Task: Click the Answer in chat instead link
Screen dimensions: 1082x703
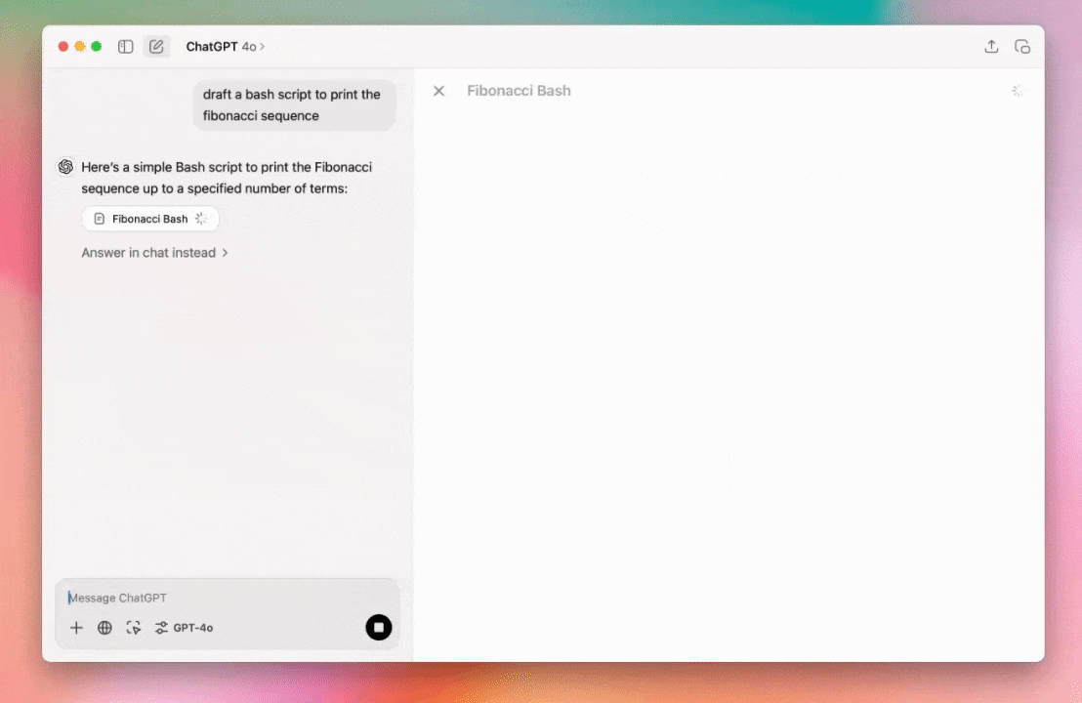Action: [147, 252]
